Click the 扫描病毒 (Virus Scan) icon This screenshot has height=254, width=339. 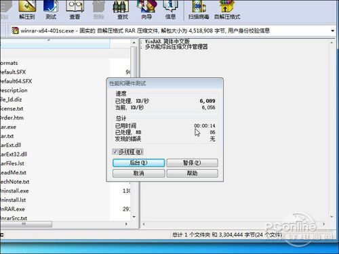click(199, 10)
